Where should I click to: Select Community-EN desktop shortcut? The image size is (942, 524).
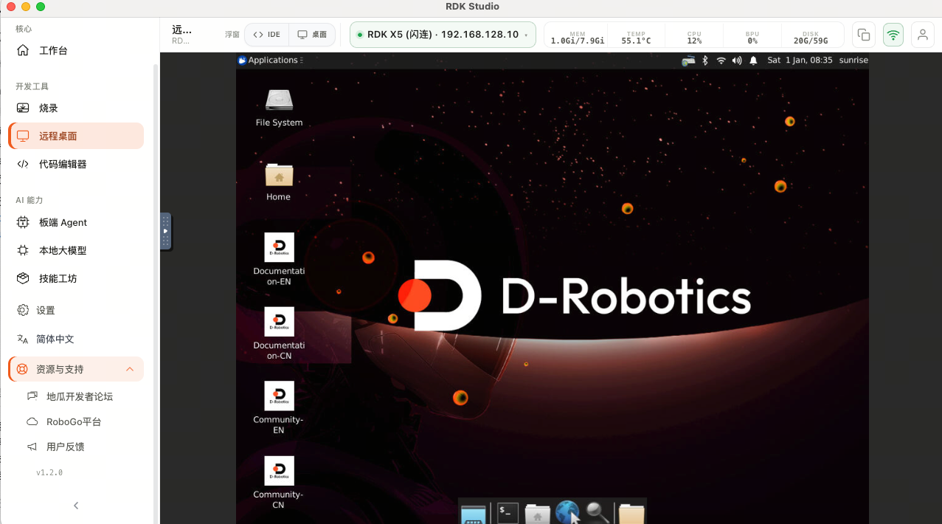[x=279, y=408]
